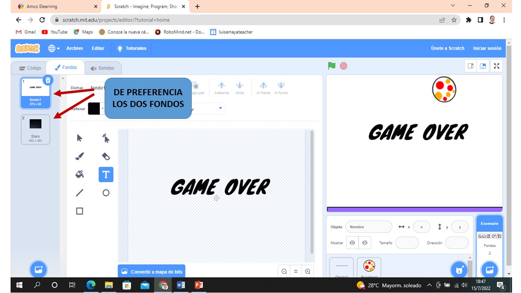Switch to the Código tab
521x293 pixels.
28,68
